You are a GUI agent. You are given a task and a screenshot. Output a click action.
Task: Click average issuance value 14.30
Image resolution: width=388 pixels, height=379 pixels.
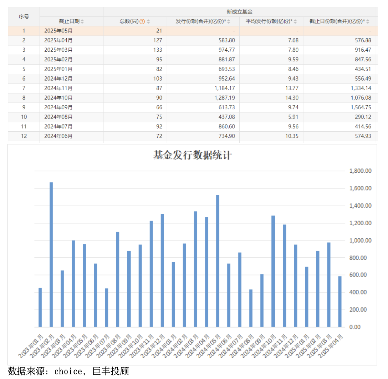point(292,98)
